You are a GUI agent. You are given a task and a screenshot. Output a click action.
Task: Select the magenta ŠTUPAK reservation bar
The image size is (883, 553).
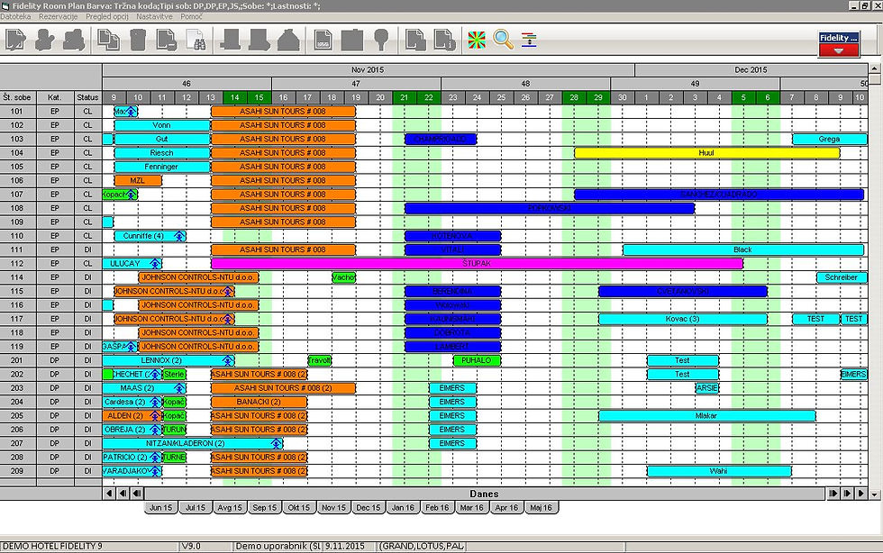[x=477, y=264]
